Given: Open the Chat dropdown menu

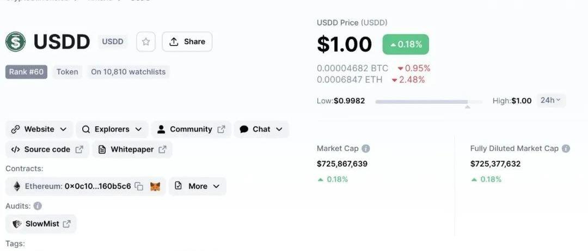Looking at the screenshot, I should [x=261, y=129].
